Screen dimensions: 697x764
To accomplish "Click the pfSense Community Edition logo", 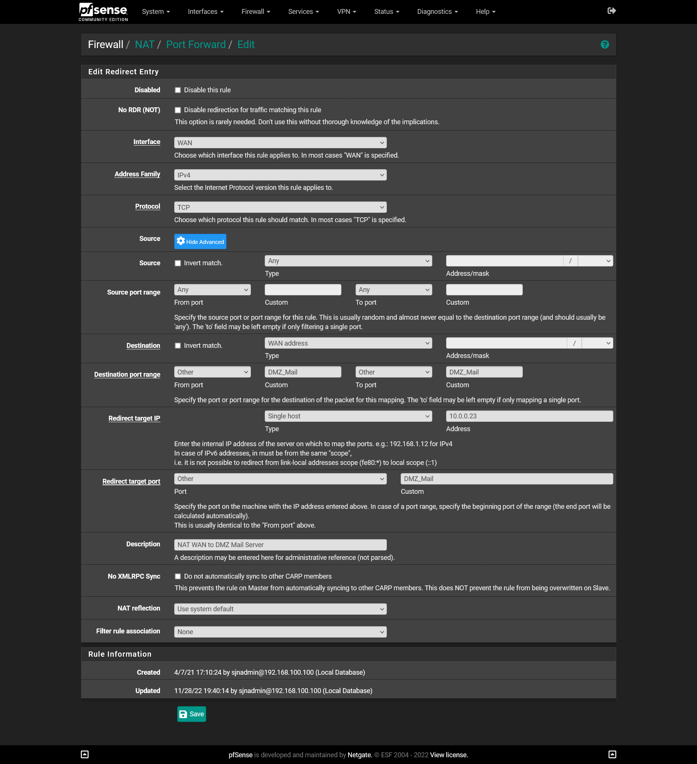I will [103, 12].
